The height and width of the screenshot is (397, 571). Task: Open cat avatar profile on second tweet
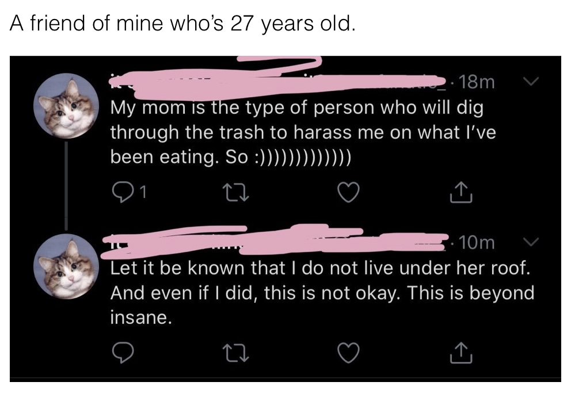coord(66,266)
